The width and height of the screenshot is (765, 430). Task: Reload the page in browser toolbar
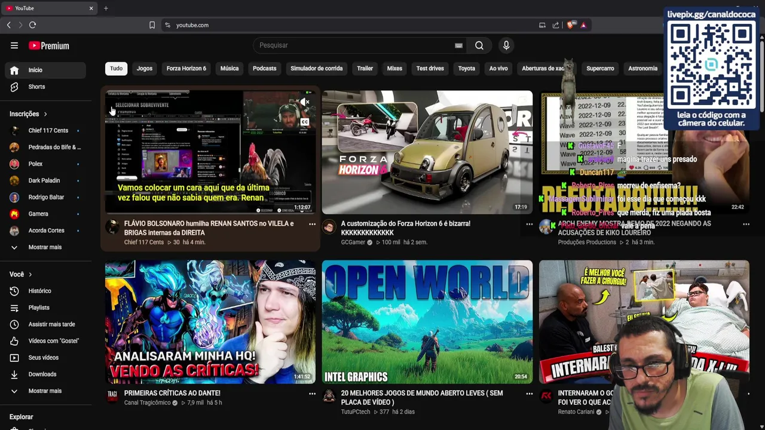(32, 25)
